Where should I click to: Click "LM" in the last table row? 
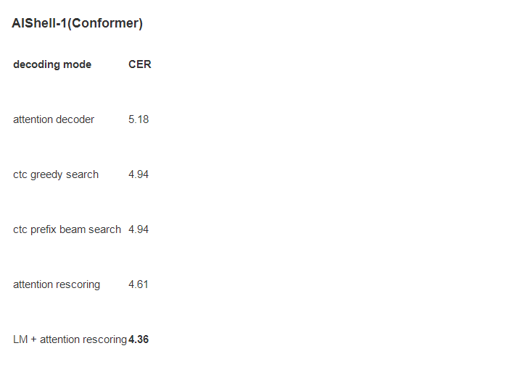(20, 339)
